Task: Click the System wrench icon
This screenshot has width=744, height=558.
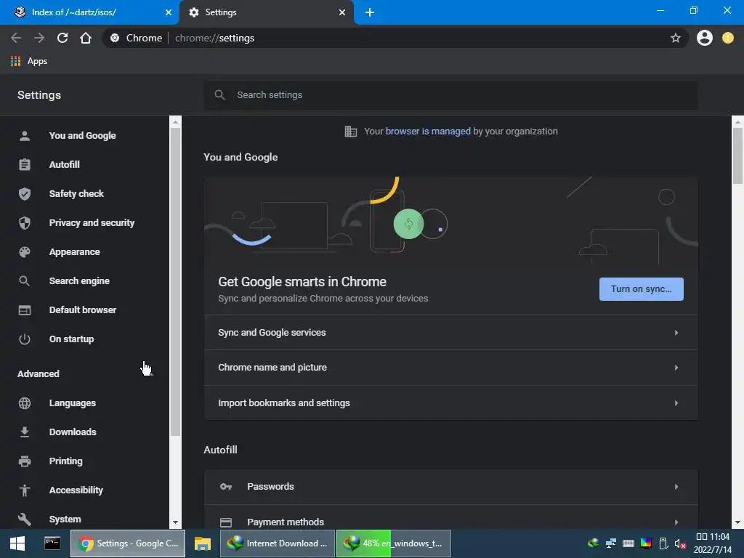Action: (x=25, y=519)
